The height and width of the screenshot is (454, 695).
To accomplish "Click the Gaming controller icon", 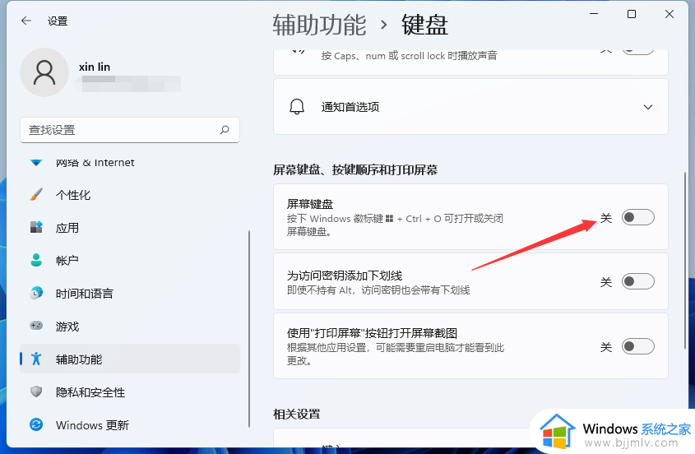I will tap(36, 326).
